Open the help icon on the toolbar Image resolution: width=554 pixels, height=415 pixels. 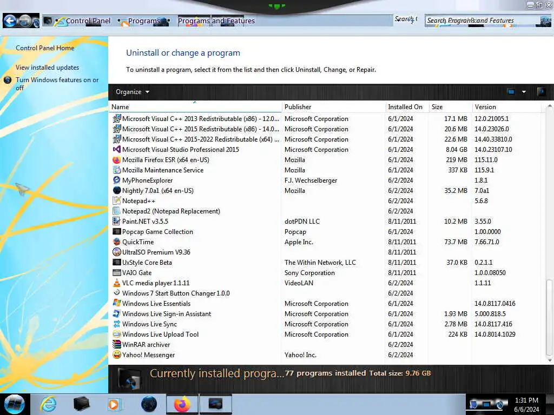tap(541, 92)
